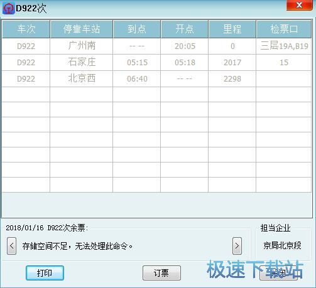Click the 担当企业 label
Image resolution: width=316 pixels, height=288 pixels.
point(275,228)
